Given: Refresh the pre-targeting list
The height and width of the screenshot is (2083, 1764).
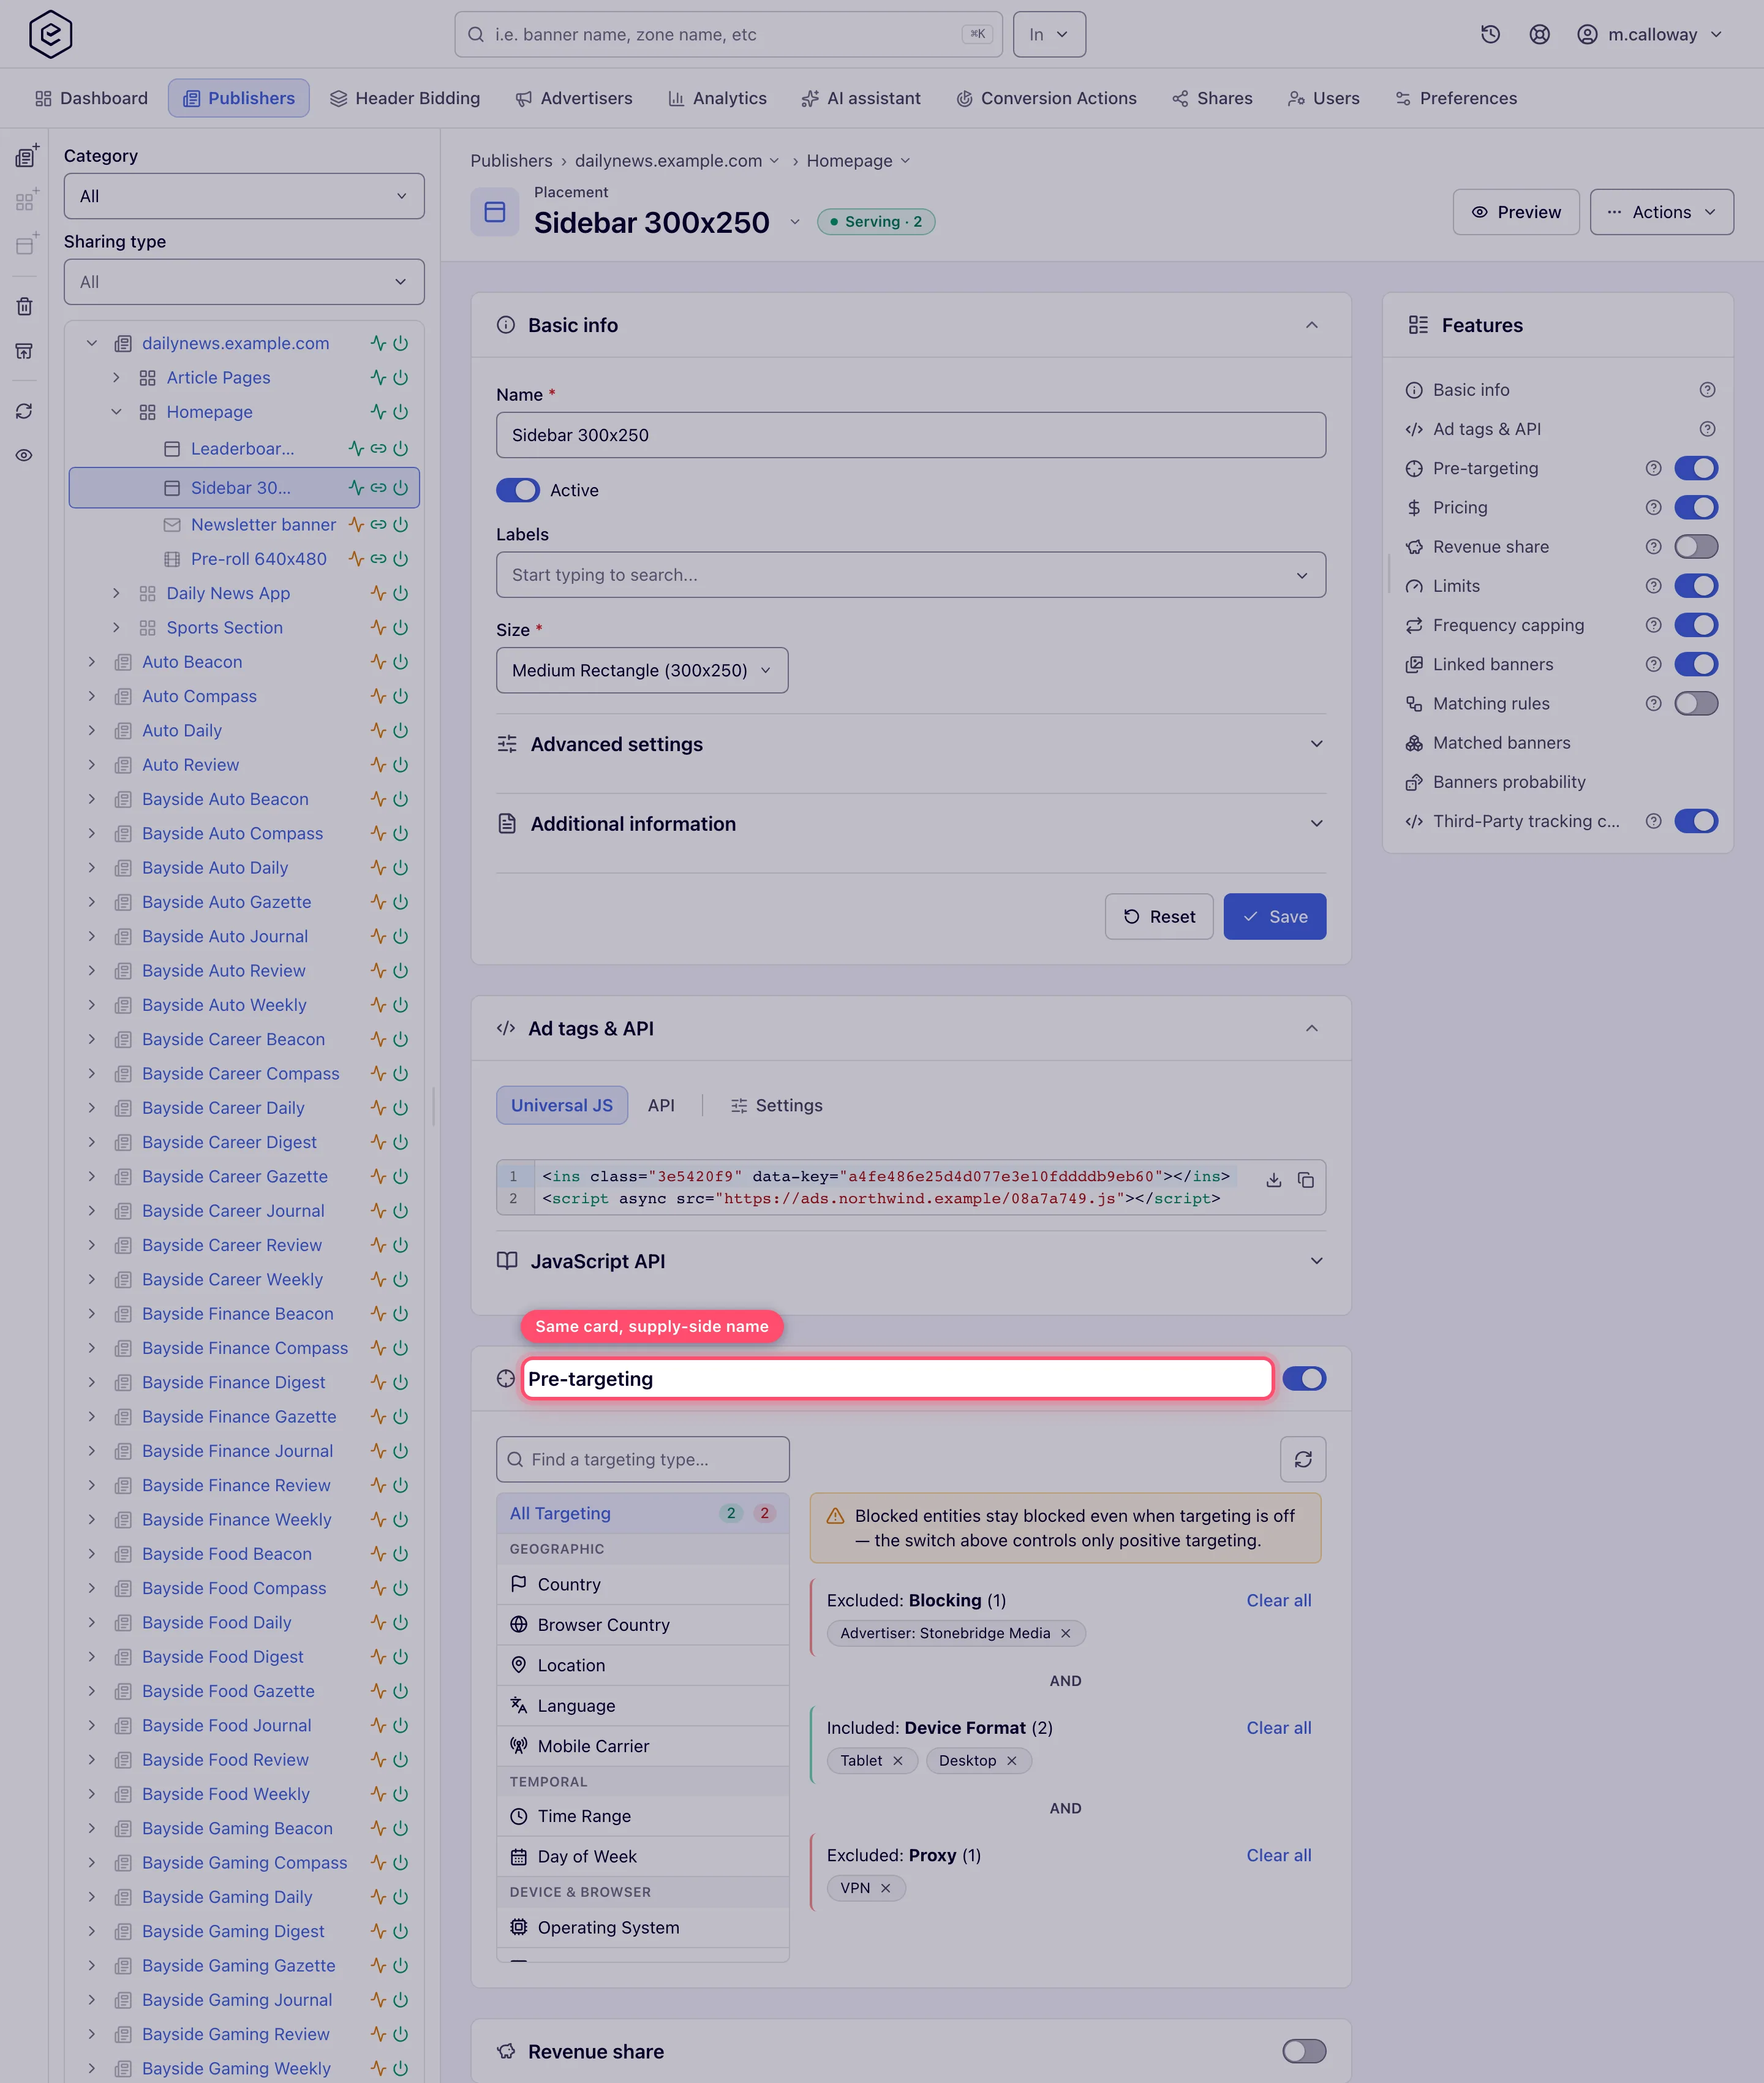Looking at the screenshot, I should tap(1303, 1459).
